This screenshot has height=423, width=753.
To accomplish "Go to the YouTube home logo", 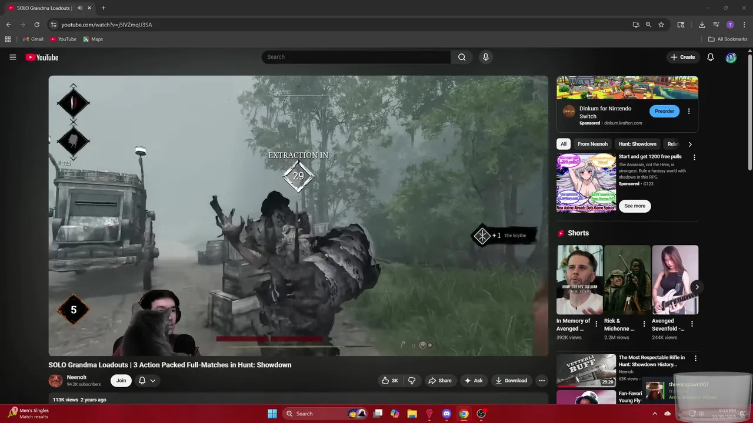I will pos(42,57).
